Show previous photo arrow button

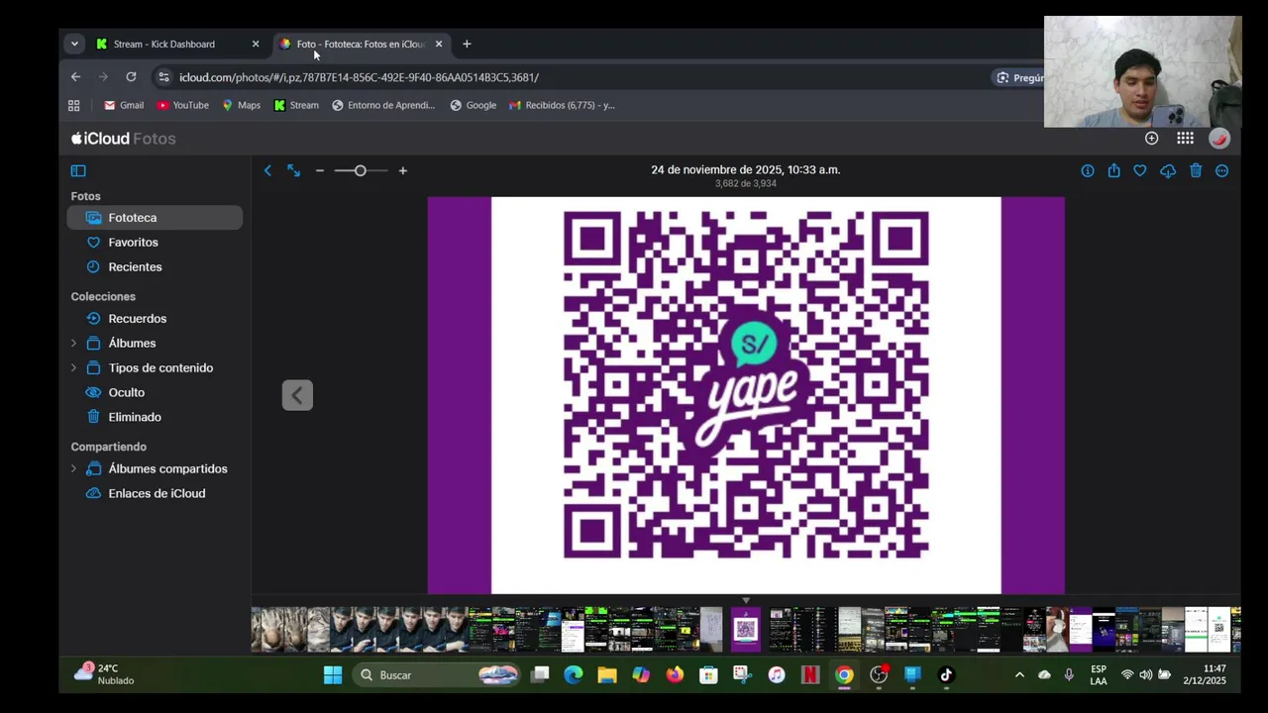click(297, 395)
